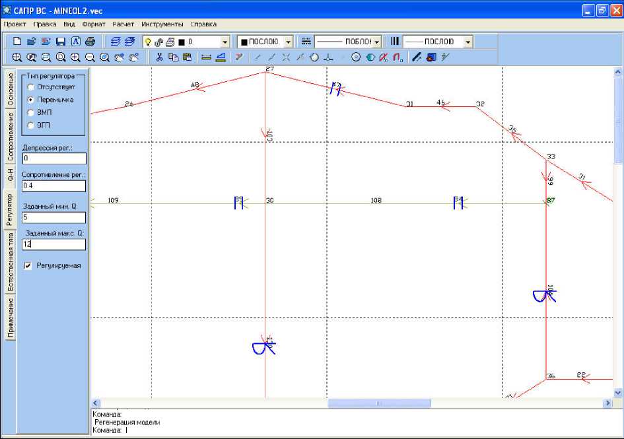Toggle the Регулируемая checkbox
Viewport: 624px width, 439px height.
28,265
